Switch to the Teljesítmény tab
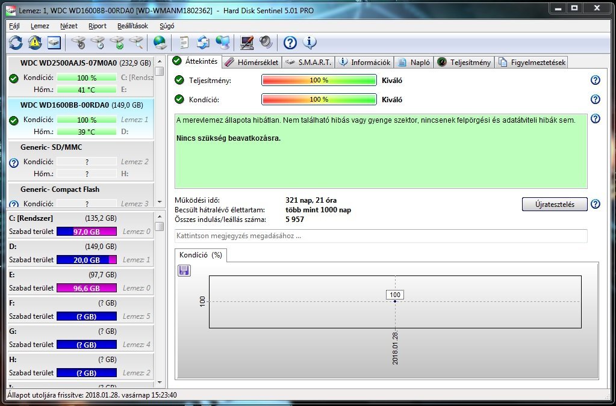This screenshot has width=616, height=406. point(464,63)
